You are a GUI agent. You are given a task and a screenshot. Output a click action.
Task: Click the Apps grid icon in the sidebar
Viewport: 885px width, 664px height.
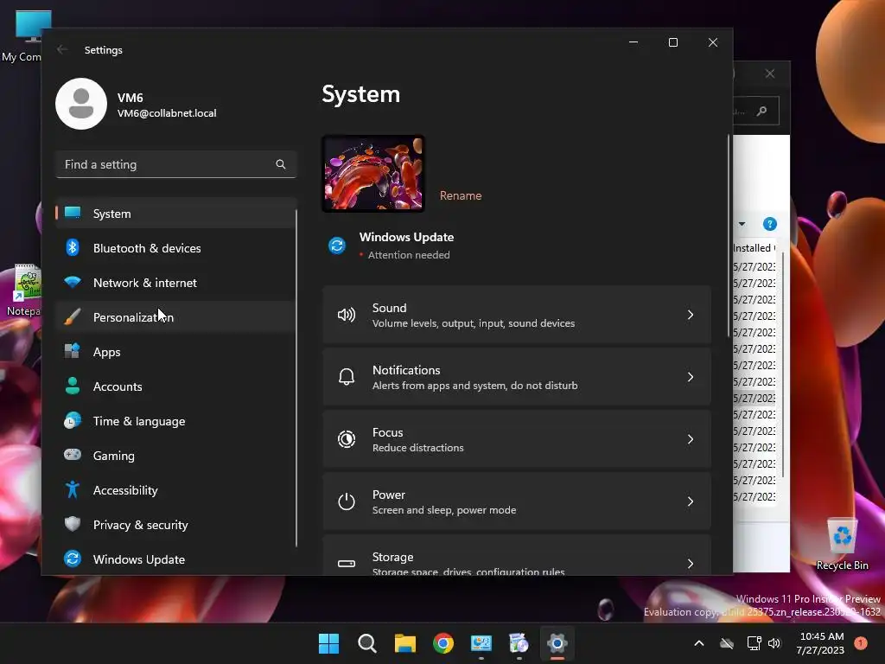click(73, 351)
